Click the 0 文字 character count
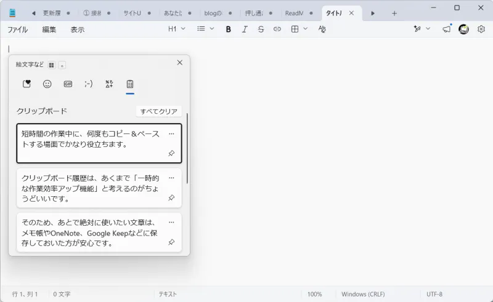The width and height of the screenshot is (493, 302). [x=62, y=294]
